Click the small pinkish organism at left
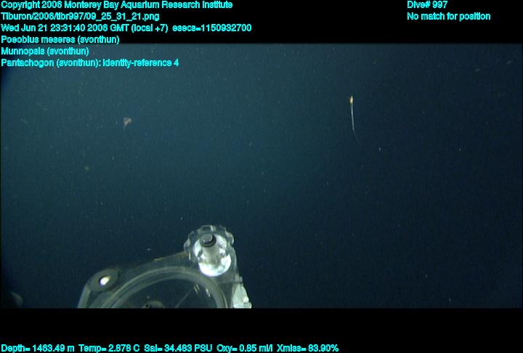The image size is (523, 353). tap(127, 121)
